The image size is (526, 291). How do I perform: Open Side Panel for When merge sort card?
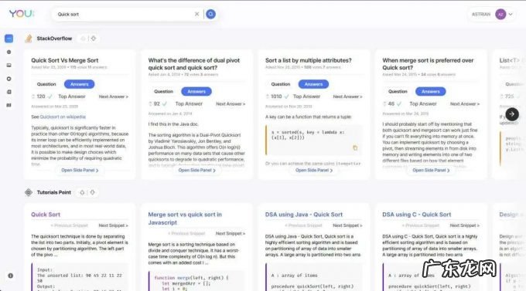tap(431, 170)
